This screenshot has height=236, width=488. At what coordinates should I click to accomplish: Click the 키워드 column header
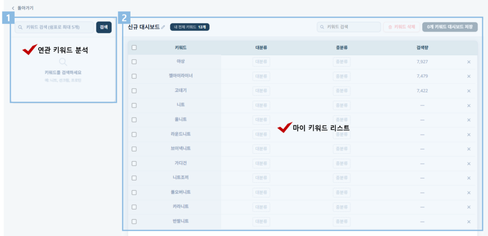coord(181,48)
